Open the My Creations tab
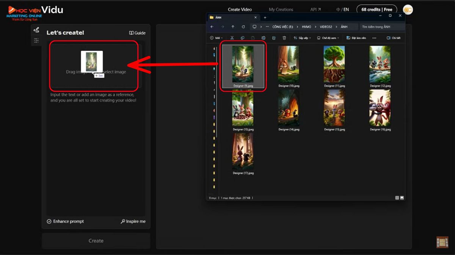The height and width of the screenshot is (255, 455). (281, 9)
